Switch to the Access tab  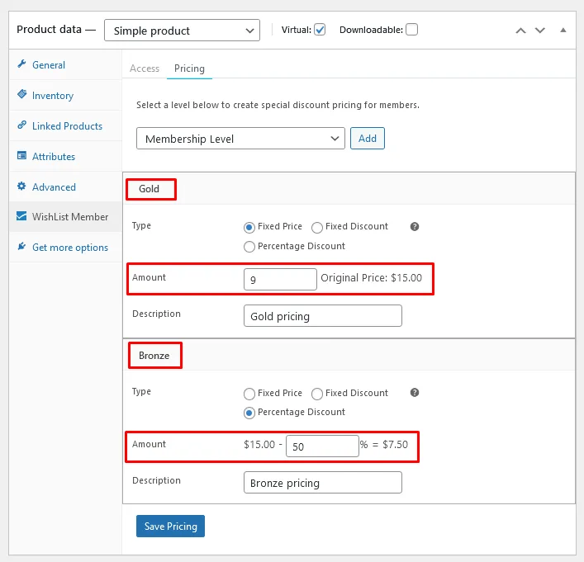(145, 68)
